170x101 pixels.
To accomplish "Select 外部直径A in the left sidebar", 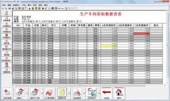I will [7, 25].
